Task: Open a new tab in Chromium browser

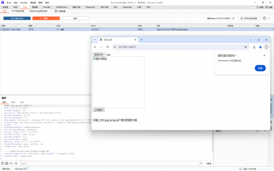Action: [x=141, y=40]
